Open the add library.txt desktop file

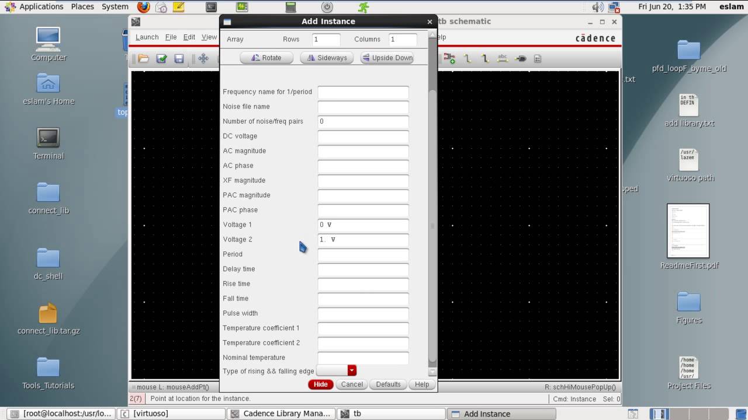689,111
